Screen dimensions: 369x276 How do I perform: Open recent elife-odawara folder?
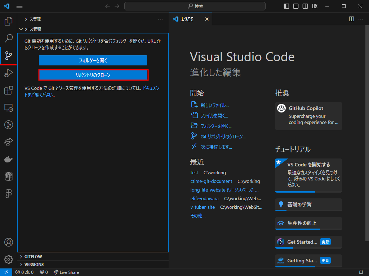tap(205, 198)
